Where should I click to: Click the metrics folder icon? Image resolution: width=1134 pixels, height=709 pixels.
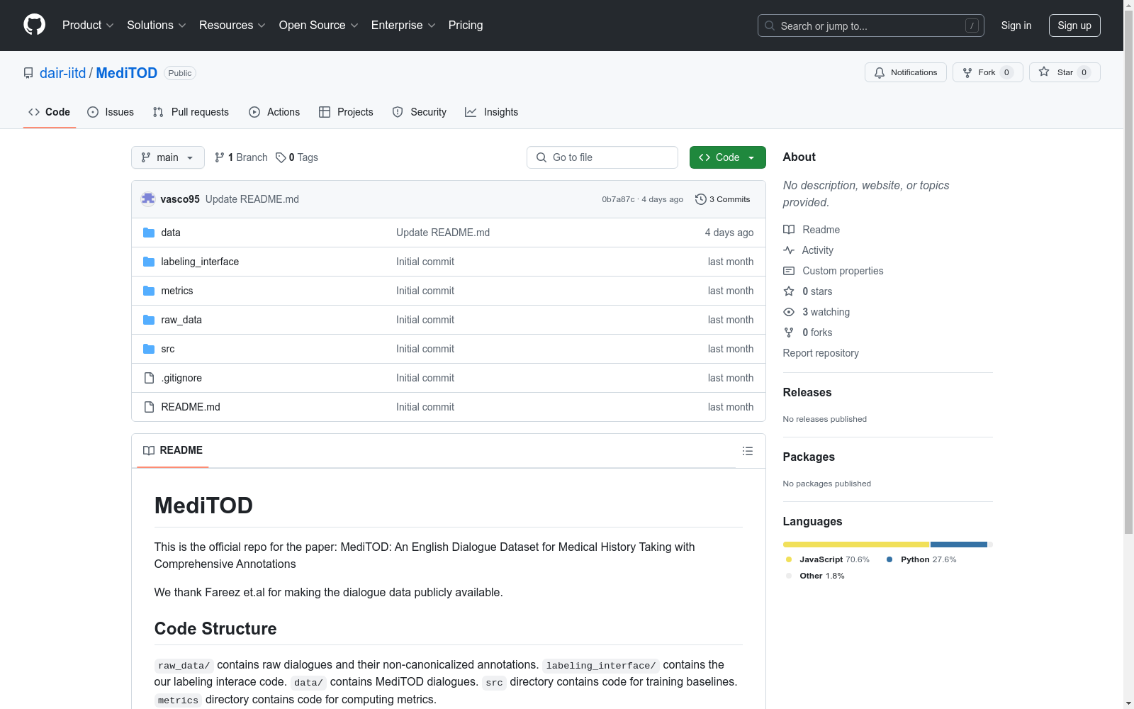tap(149, 291)
